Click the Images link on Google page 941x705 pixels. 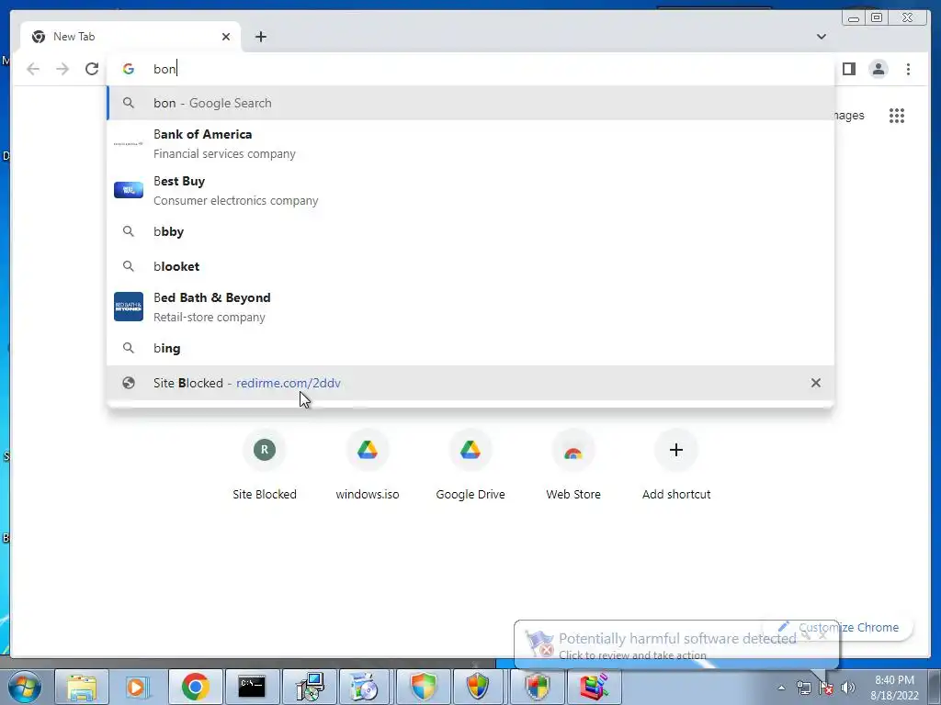click(849, 115)
